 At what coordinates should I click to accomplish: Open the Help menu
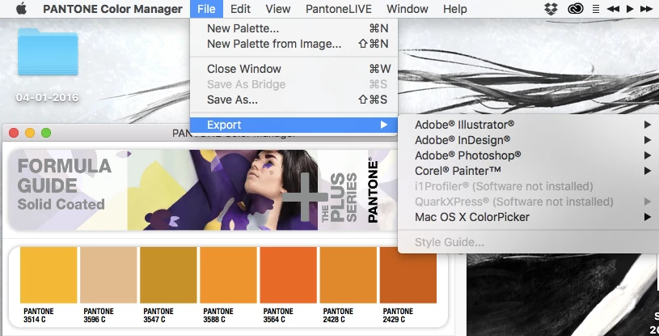454,9
